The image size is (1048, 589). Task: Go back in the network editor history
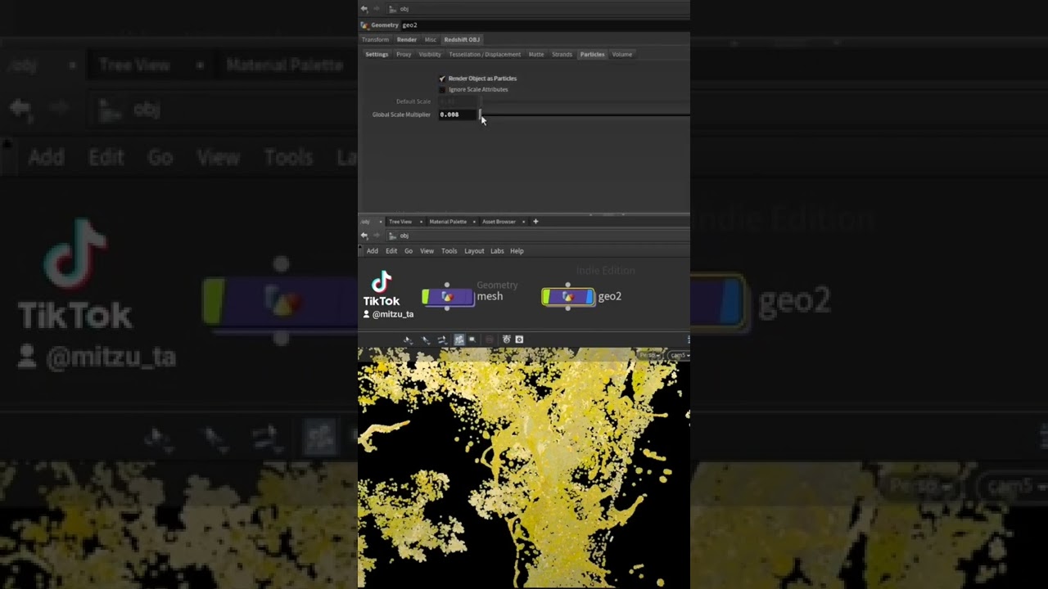[x=364, y=236]
